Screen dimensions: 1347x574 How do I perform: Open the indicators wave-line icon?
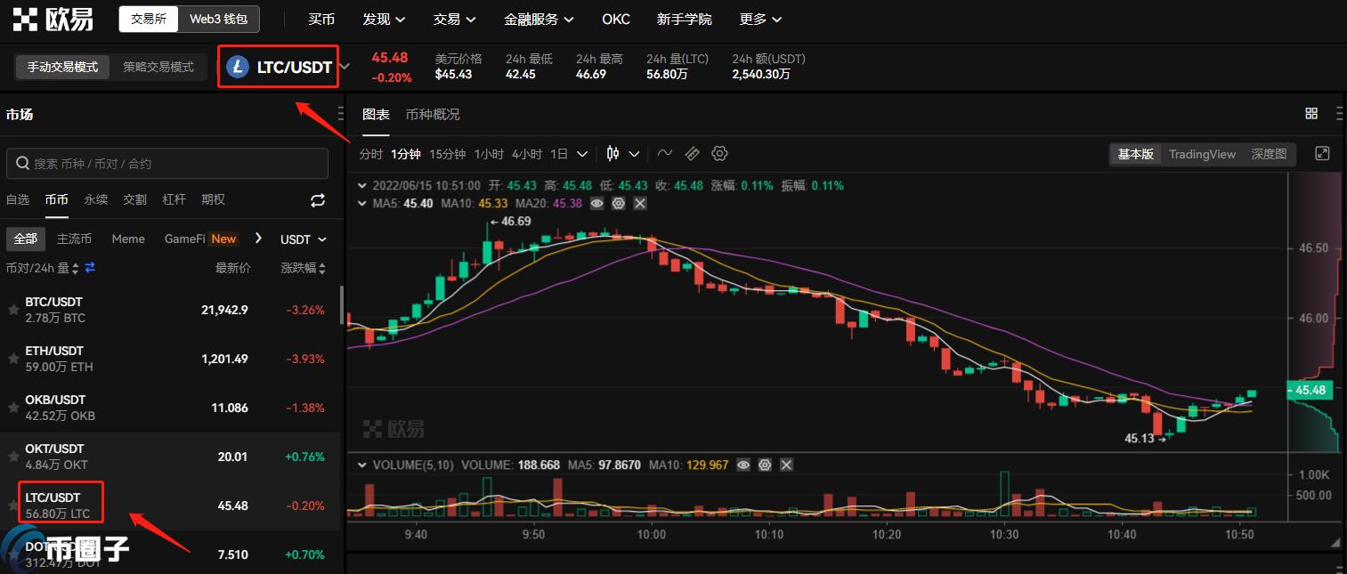point(664,154)
